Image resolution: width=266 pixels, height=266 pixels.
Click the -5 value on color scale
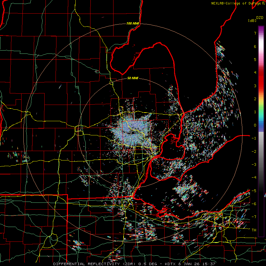point(254,191)
